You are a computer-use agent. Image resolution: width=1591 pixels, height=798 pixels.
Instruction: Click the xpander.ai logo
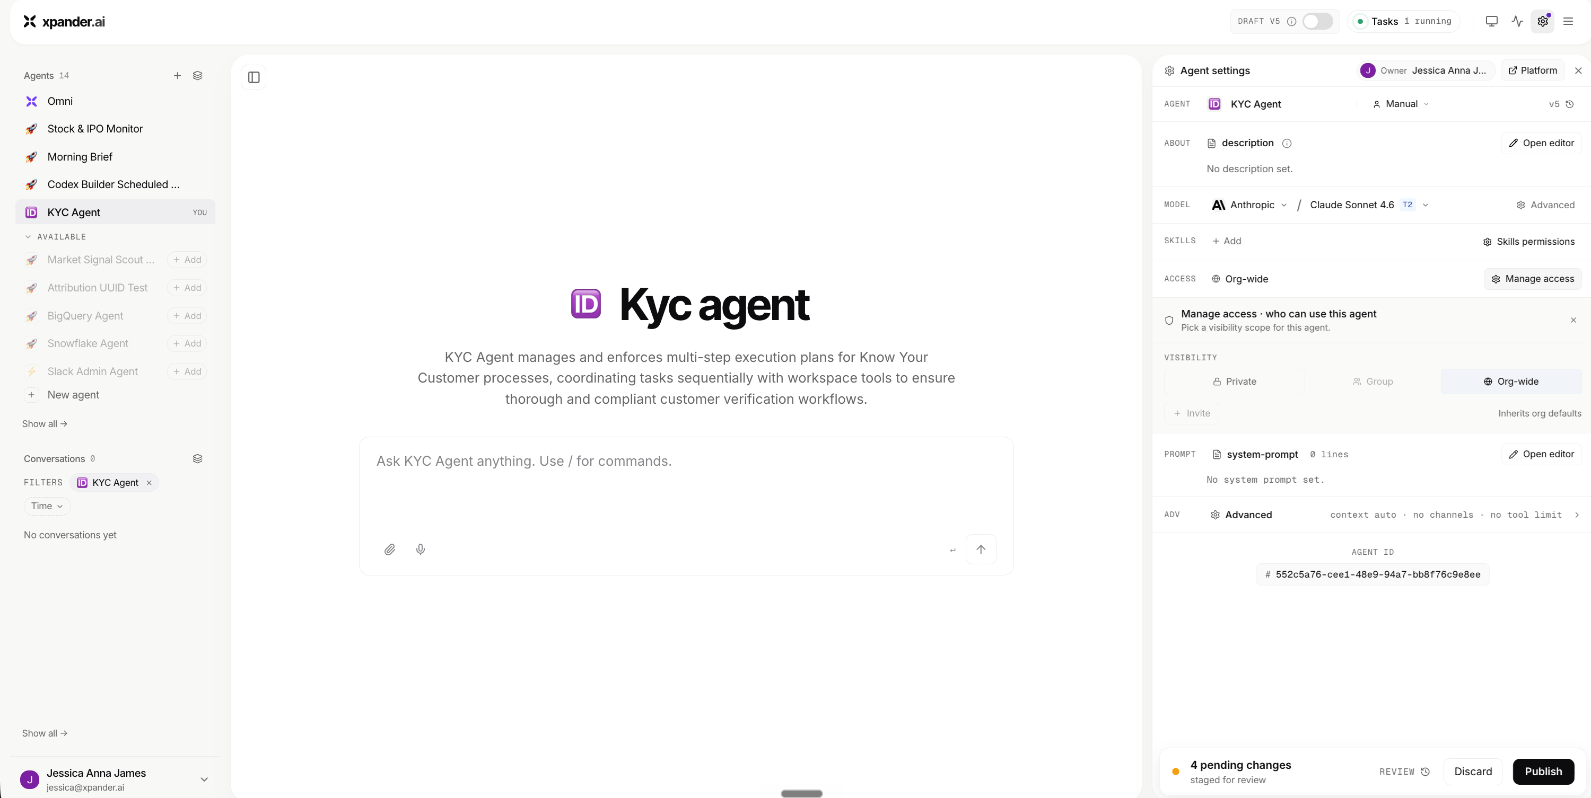coord(64,22)
